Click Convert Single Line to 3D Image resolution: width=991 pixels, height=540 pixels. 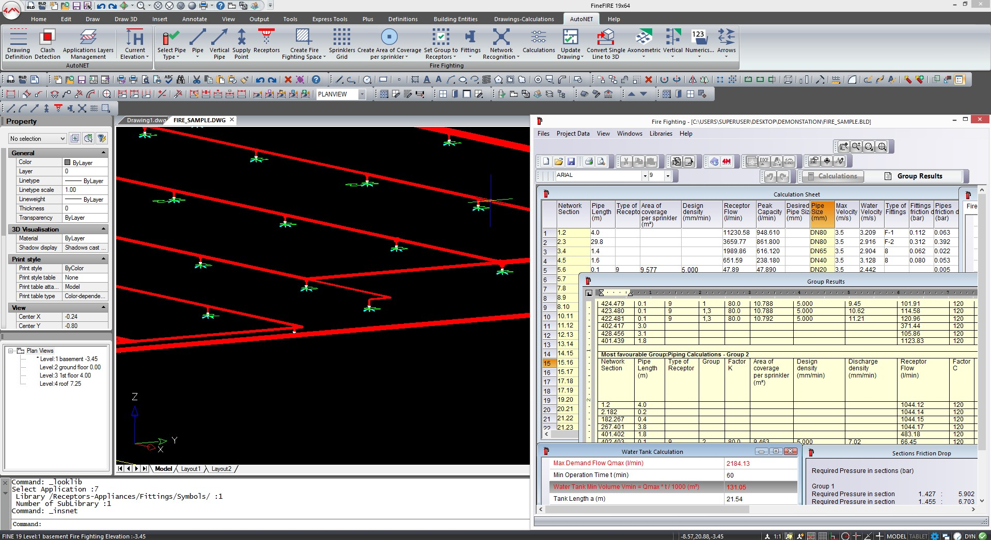tap(605, 43)
